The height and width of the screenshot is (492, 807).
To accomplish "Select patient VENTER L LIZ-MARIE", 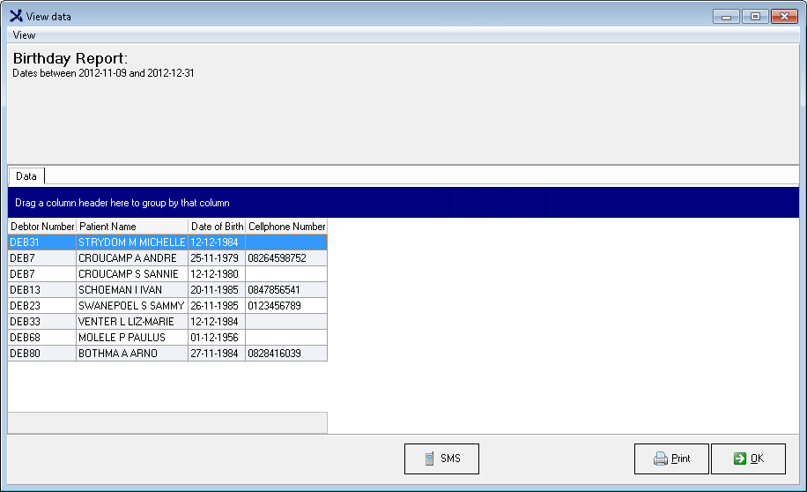I will [x=132, y=322].
